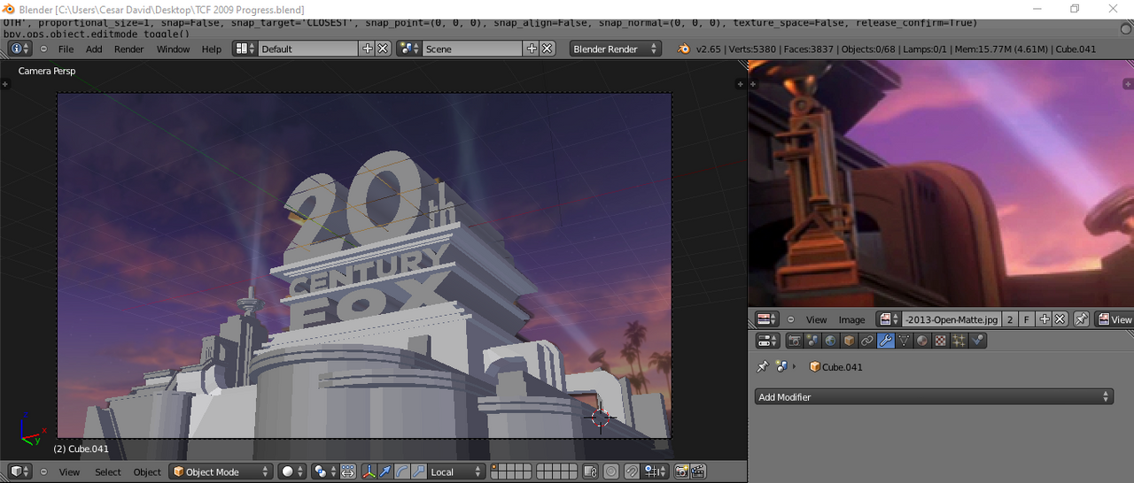The width and height of the screenshot is (1134, 483).
Task: Click the OpenGL render animation clapper icon
Action: pyautogui.click(x=698, y=471)
